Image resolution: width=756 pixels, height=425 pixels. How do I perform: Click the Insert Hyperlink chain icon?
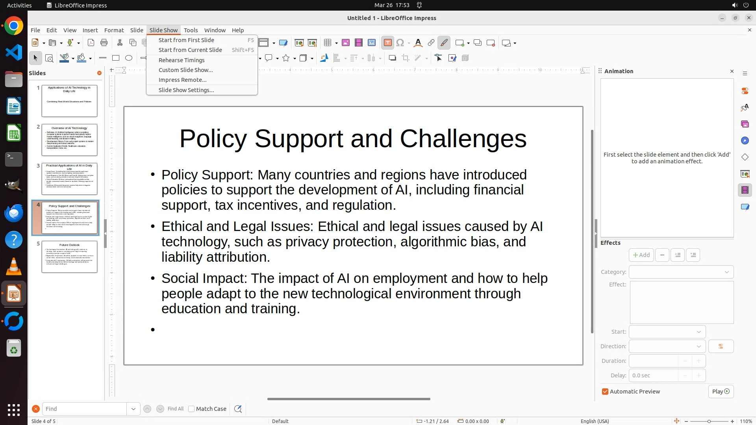431,43
